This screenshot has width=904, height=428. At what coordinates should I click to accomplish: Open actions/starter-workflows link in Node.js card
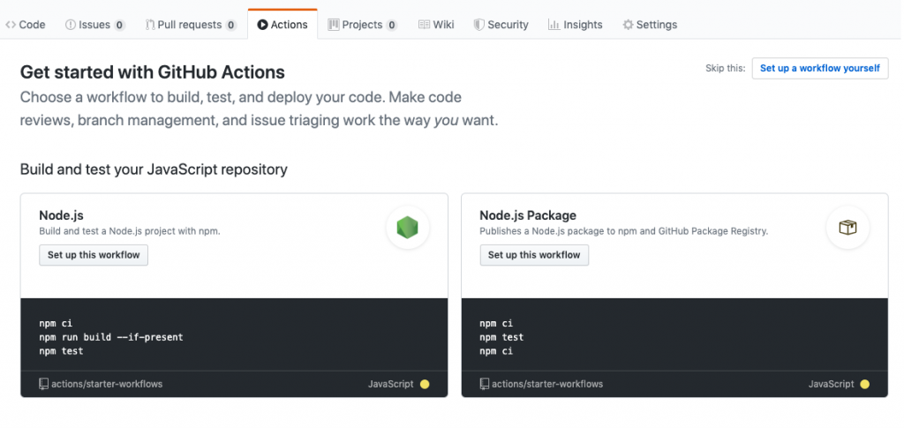[107, 384]
